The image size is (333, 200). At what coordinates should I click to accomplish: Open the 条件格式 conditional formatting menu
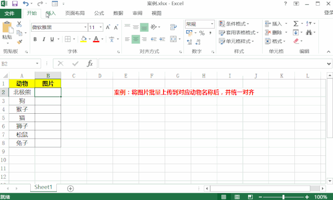coord(234,24)
